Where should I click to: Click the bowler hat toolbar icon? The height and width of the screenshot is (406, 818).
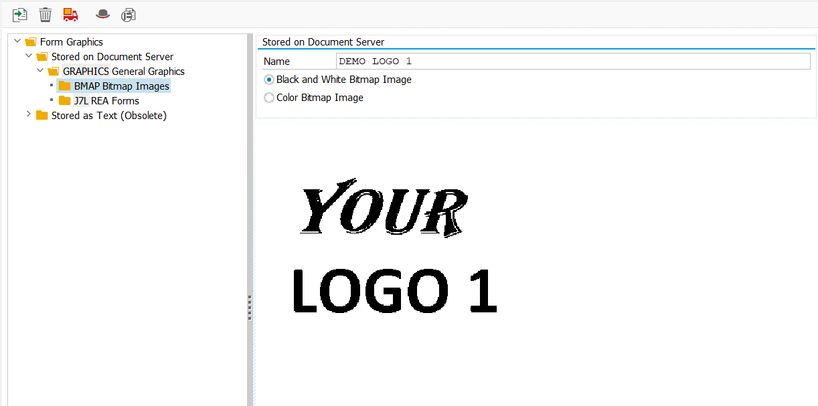click(x=102, y=14)
